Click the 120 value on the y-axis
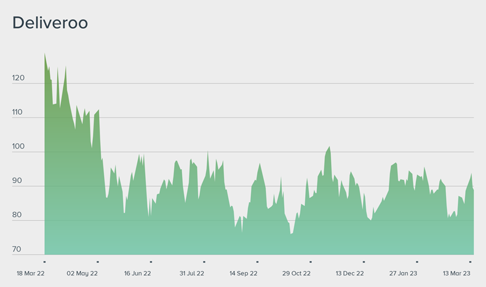 18,79
